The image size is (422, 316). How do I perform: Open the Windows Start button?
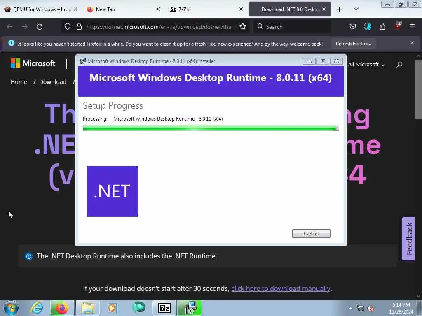click(11, 308)
